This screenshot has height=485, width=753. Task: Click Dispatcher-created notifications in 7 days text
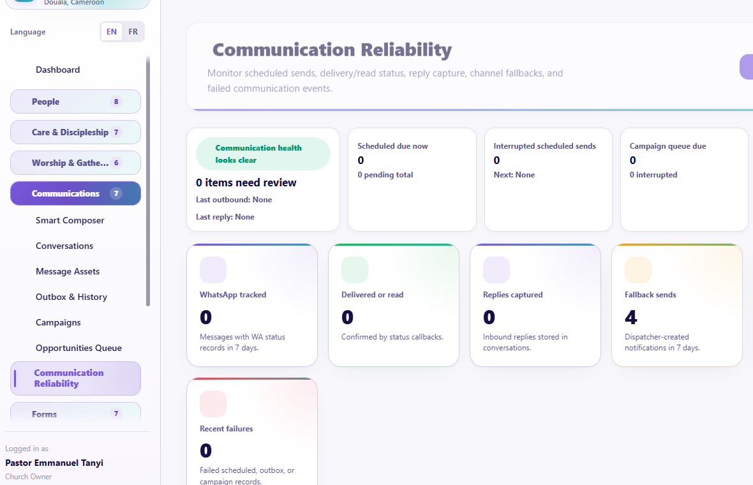coord(662,343)
